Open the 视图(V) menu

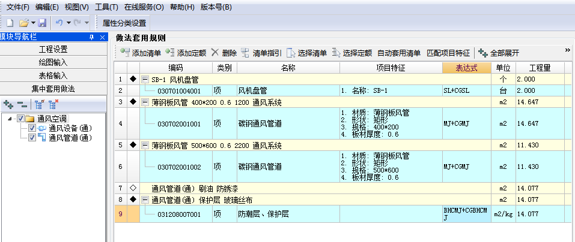coord(77,7)
